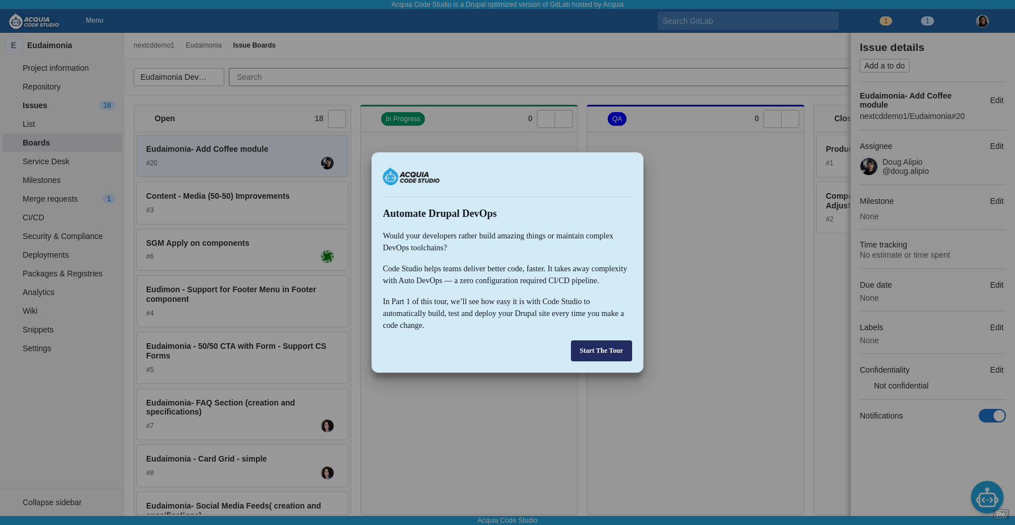Image resolution: width=1015 pixels, height=525 pixels.
Task: Collapse the sidebar
Action: pyautogui.click(x=52, y=502)
